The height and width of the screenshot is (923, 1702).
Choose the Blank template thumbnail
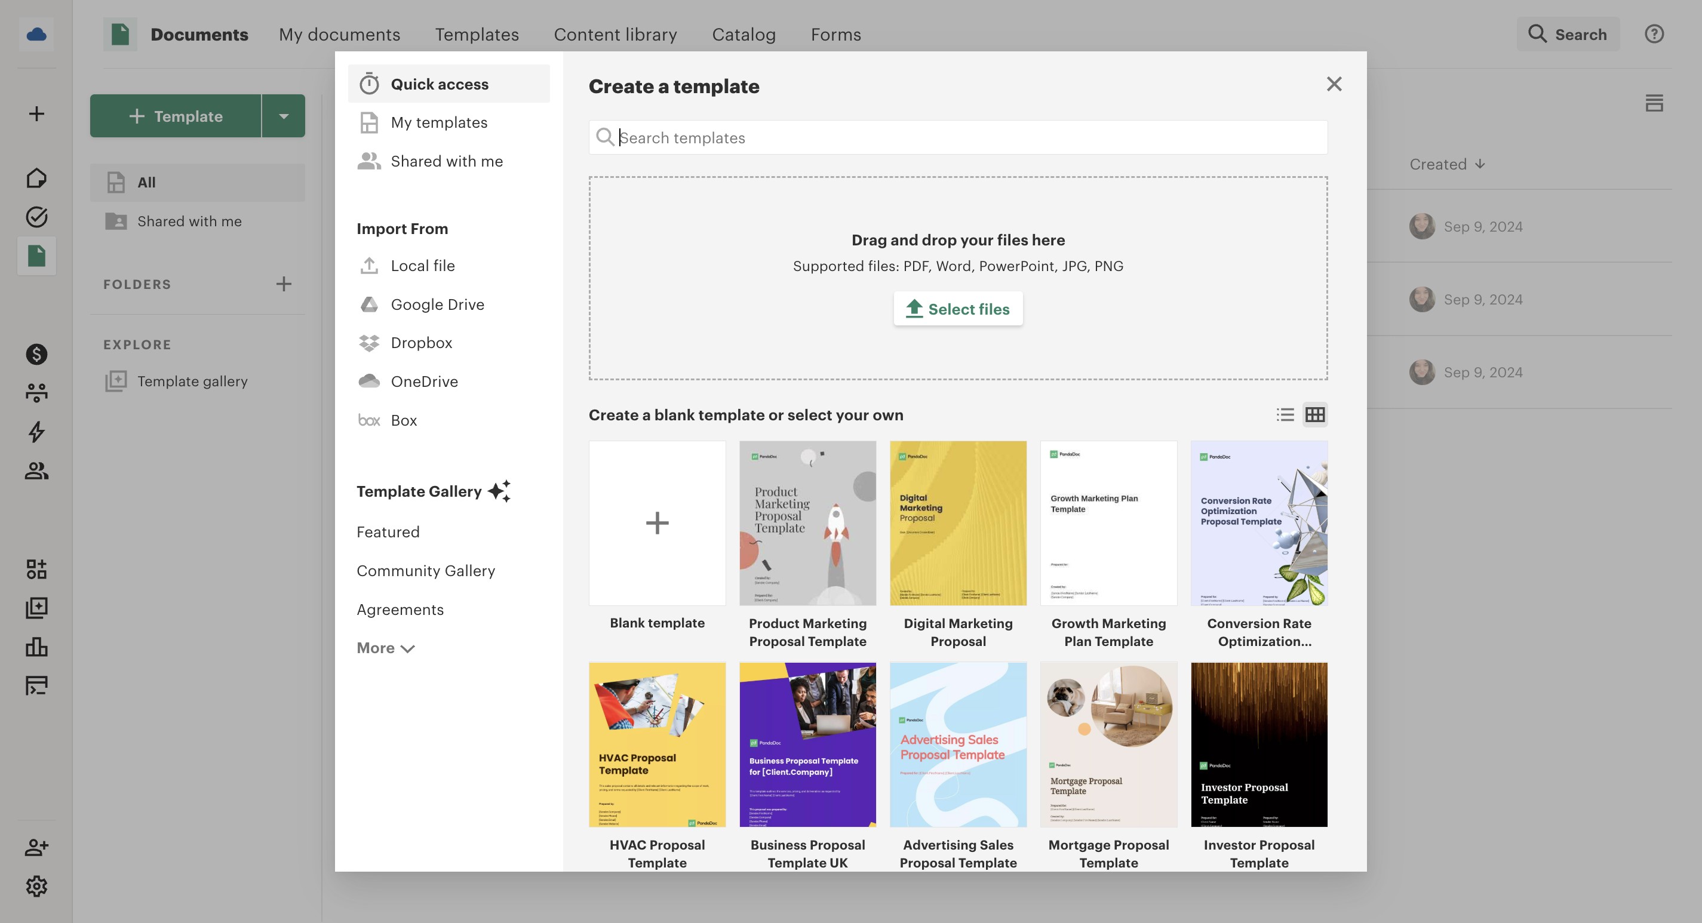[x=657, y=522]
